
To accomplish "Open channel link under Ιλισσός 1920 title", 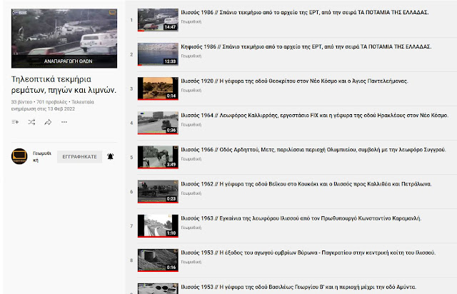I will pyautogui.click(x=191, y=91).
